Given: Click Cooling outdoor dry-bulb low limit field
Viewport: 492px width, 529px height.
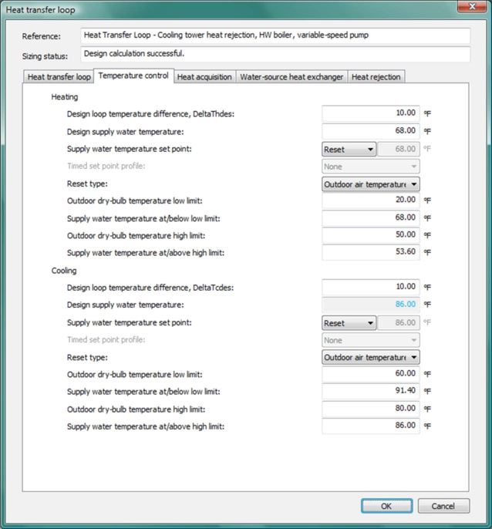Looking at the screenshot, I should (370, 374).
